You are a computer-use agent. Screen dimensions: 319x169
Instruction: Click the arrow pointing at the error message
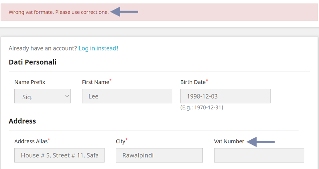[x=124, y=12]
